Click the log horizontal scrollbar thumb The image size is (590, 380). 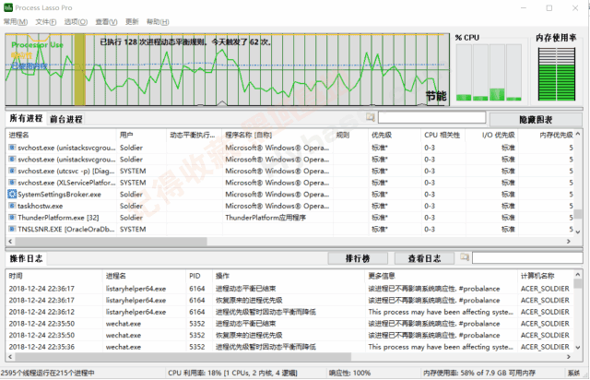click(183, 356)
